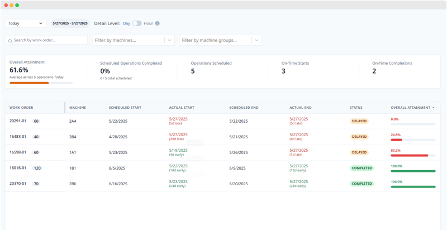Open the Today date range dropdown

click(26, 23)
